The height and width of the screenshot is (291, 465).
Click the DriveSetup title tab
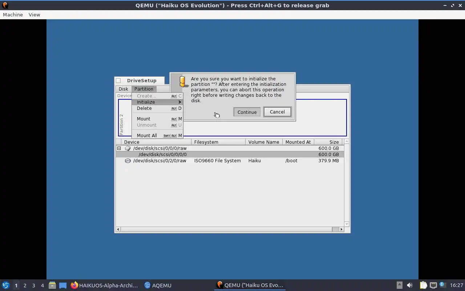[x=142, y=81]
